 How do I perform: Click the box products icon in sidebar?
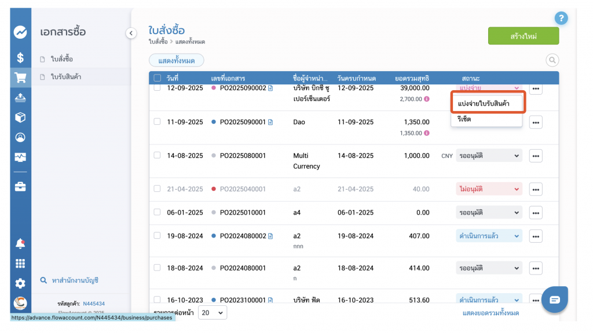20,117
